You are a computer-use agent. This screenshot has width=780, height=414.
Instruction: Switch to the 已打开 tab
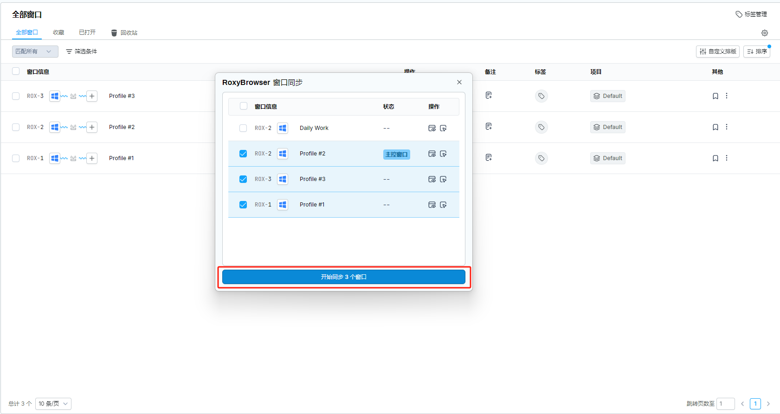click(87, 32)
